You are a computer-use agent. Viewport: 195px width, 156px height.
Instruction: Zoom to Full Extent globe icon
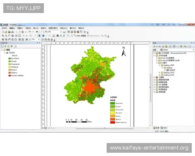tap(13, 36)
